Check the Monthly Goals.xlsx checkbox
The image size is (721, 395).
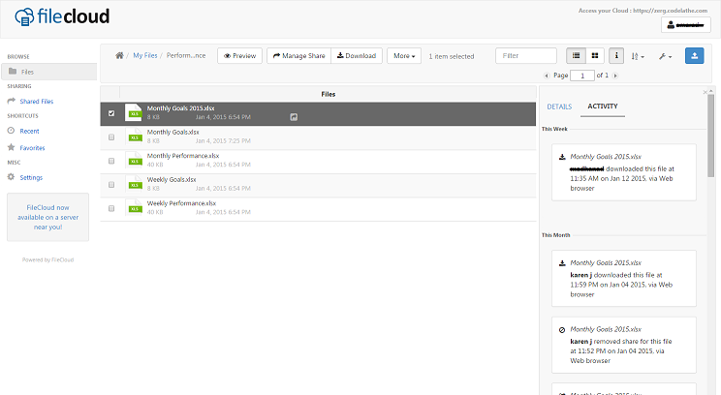tap(111, 137)
